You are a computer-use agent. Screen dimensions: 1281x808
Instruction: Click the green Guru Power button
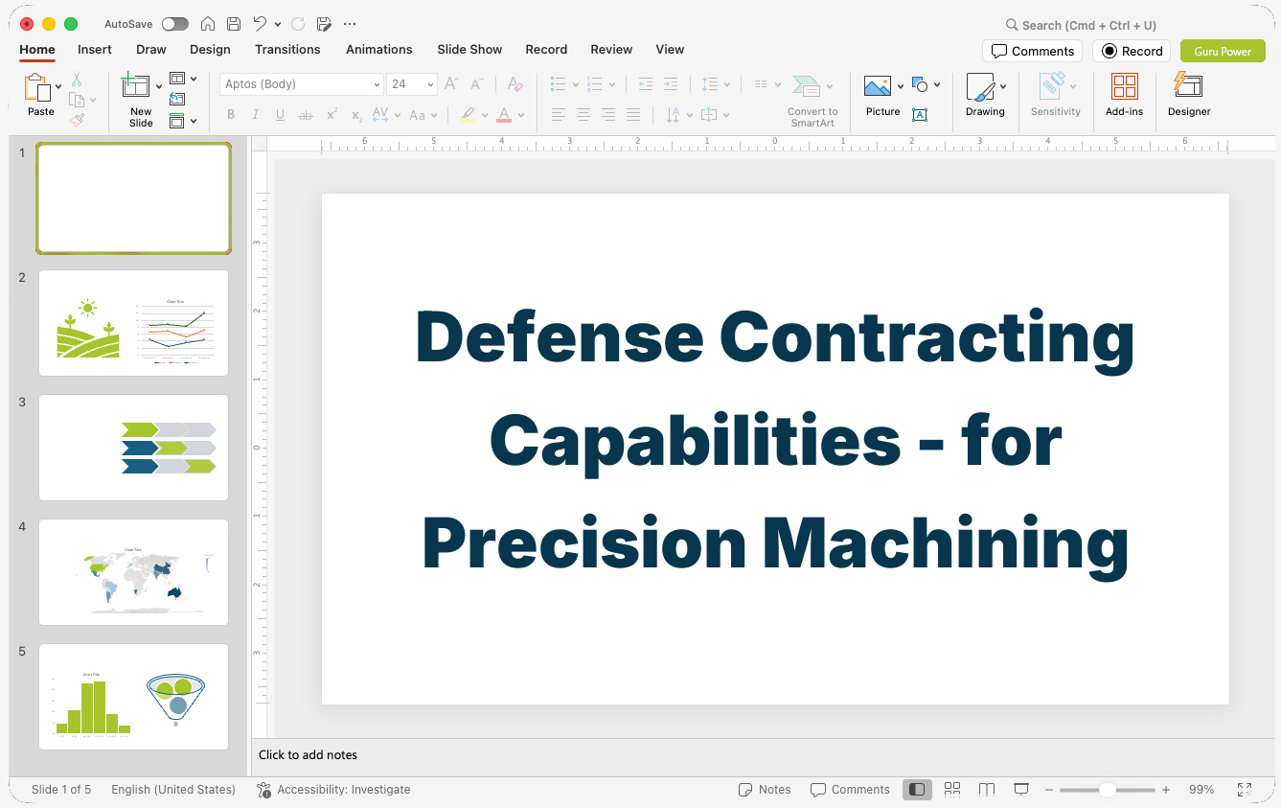(1223, 51)
